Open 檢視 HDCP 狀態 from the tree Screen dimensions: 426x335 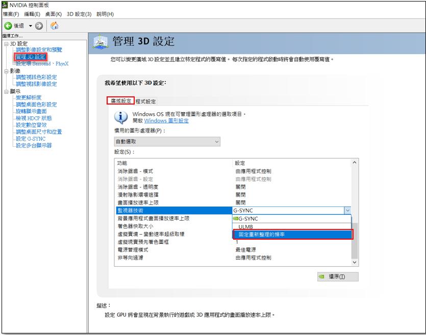click(x=34, y=118)
